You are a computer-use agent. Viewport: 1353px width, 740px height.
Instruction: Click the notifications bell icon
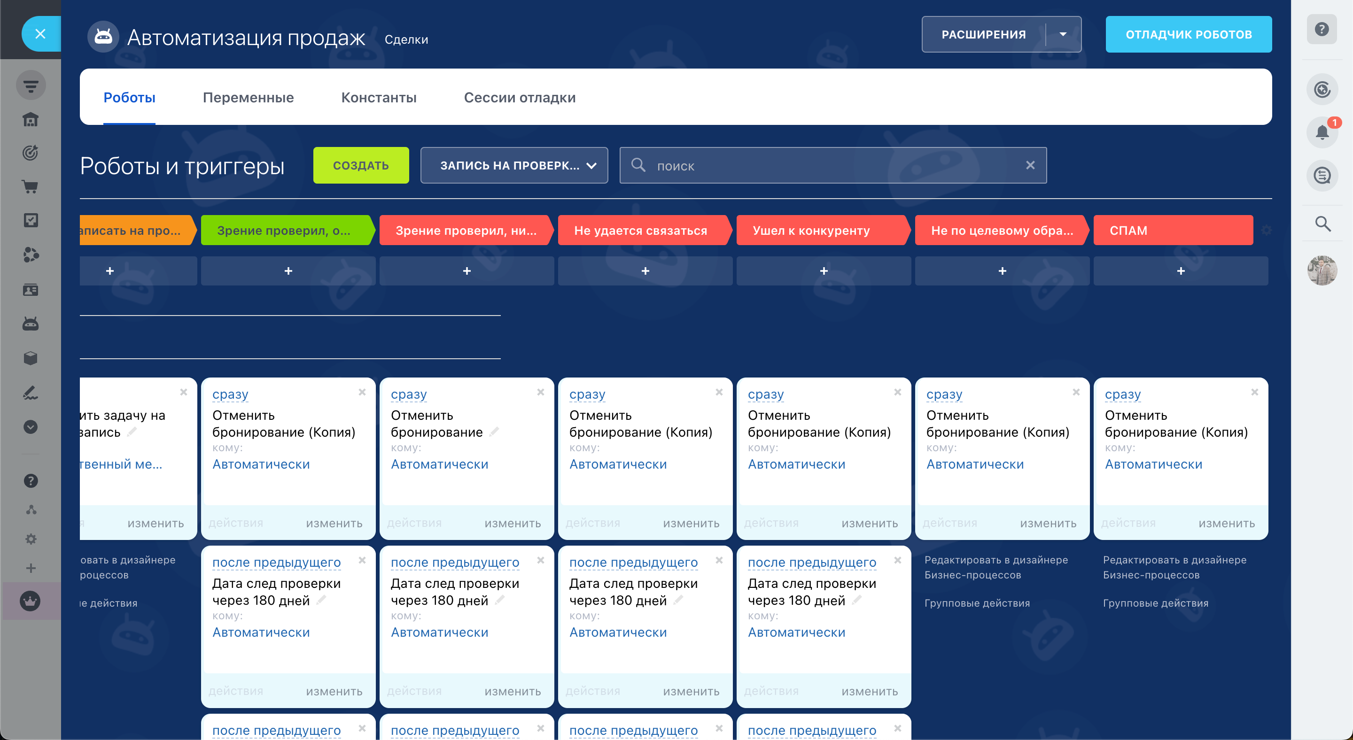click(1322, 132)
